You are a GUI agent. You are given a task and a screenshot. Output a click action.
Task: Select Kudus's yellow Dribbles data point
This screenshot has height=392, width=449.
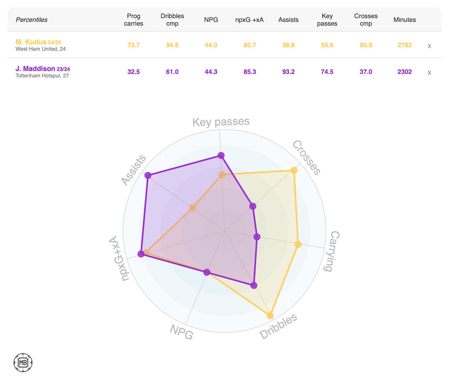coord(270,315)
